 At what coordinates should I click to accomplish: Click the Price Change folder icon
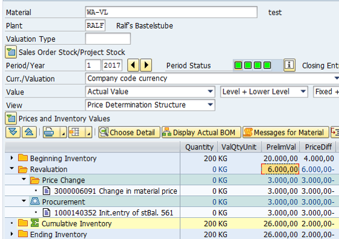pos(35,180)
